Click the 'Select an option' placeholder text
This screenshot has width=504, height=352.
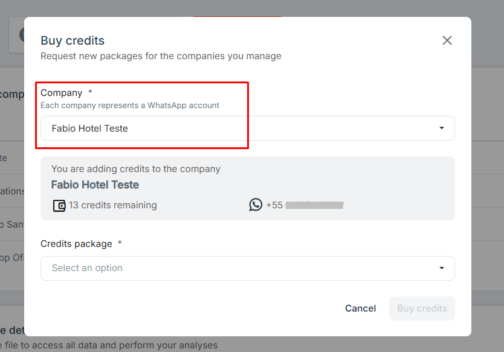87,268
